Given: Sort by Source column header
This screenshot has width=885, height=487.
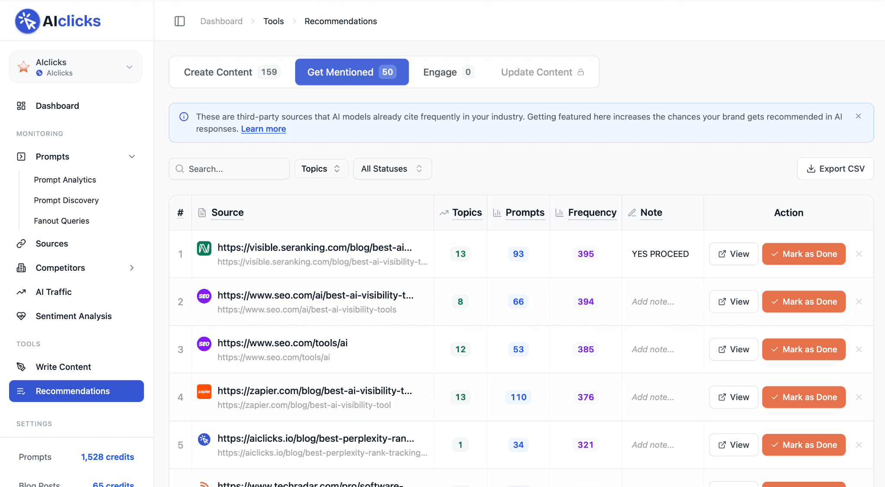Looking at the screenshot, I should [x=227, y=212].
